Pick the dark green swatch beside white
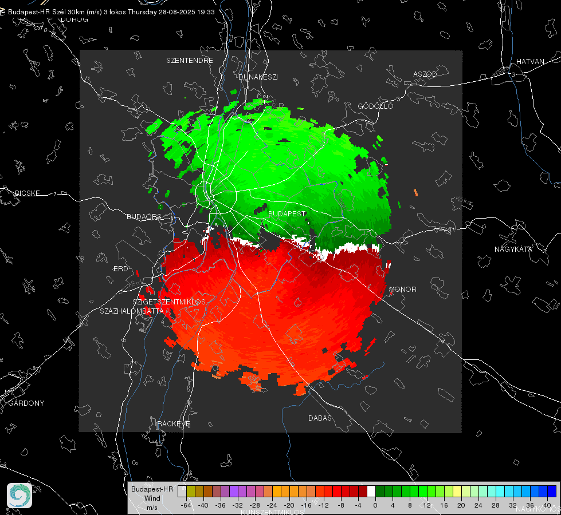The height and width of the screenshot is (515, 561). (x=380, y=492)
